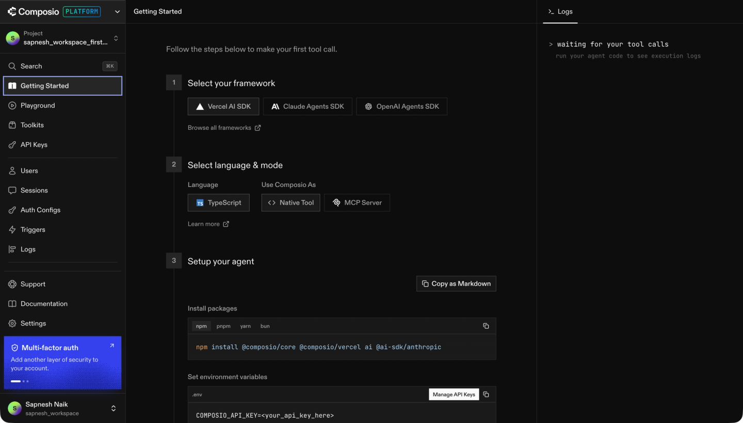The width and height of the screenshot is (743, 423).
Task: Select OpenAI Agents SDK framework
Action: coord(402,107)
